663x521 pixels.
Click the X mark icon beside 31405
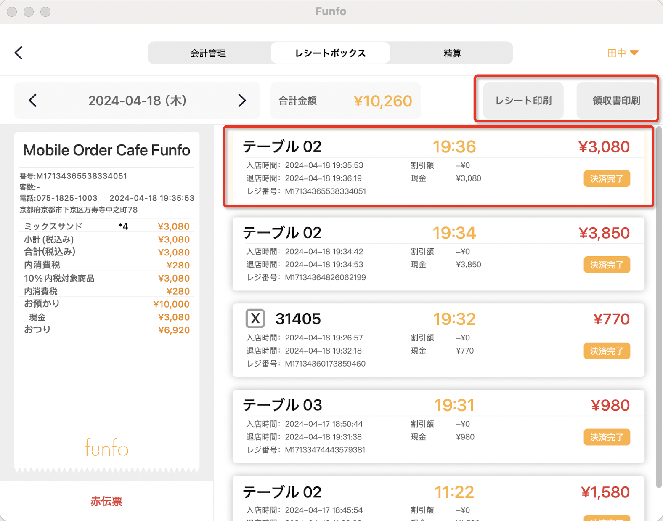pyautogui.click(x=255, y=319)
